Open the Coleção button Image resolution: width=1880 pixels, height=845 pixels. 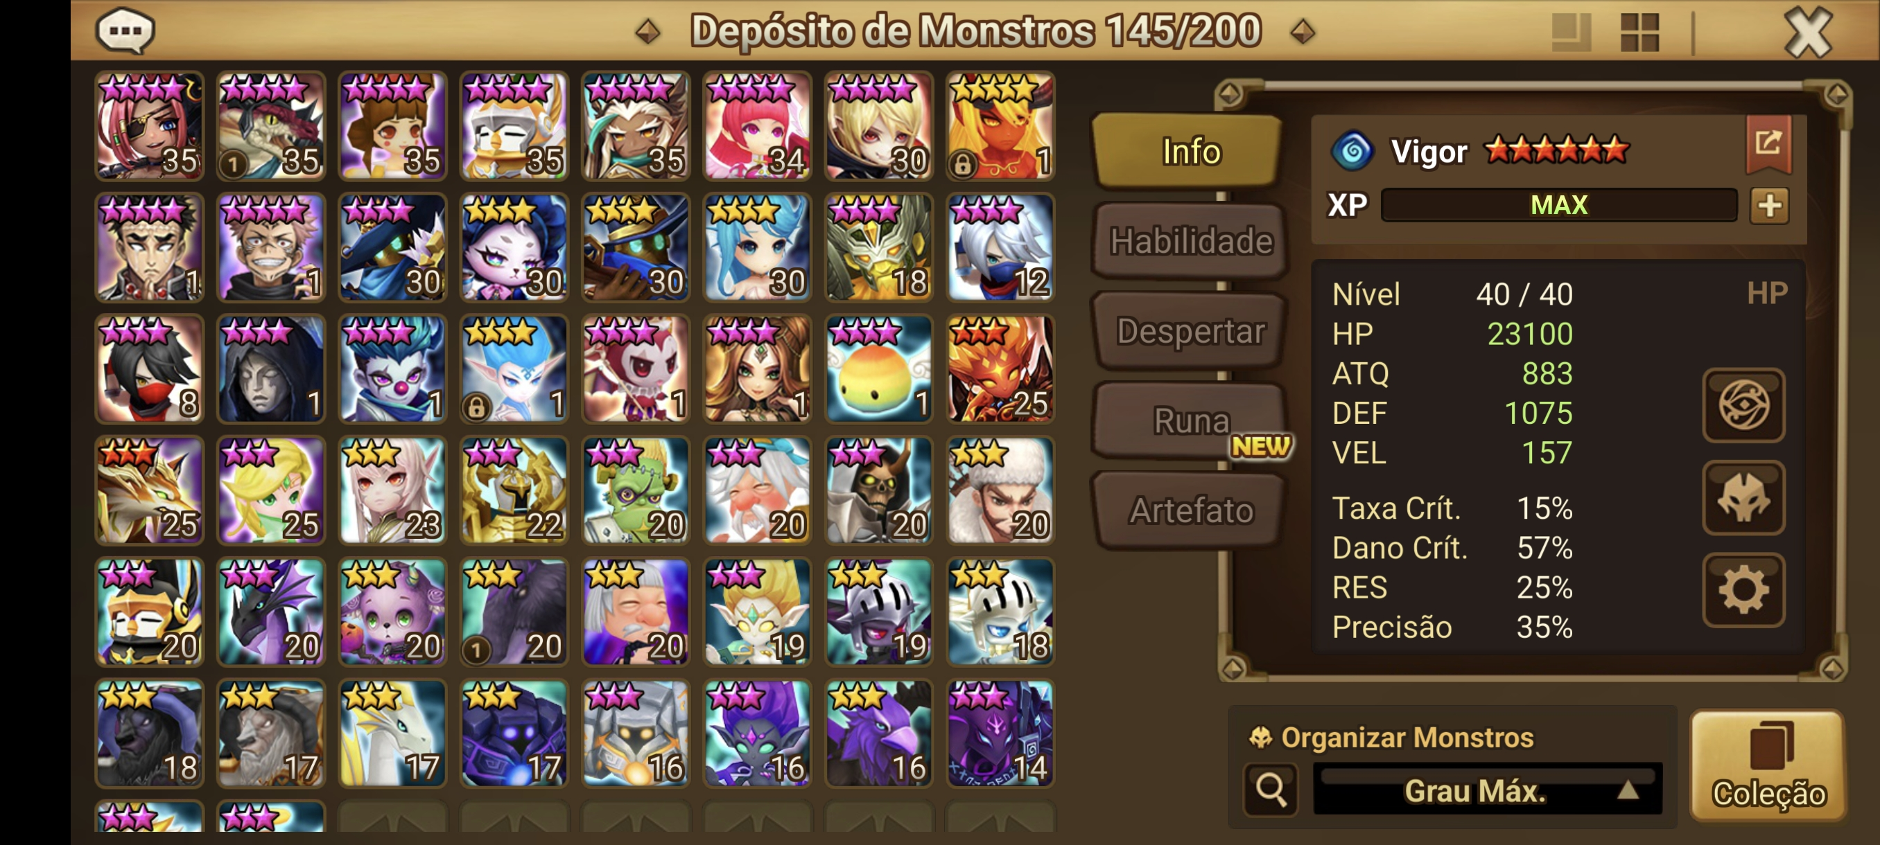pyautogui.click(x=1768, y=766)
